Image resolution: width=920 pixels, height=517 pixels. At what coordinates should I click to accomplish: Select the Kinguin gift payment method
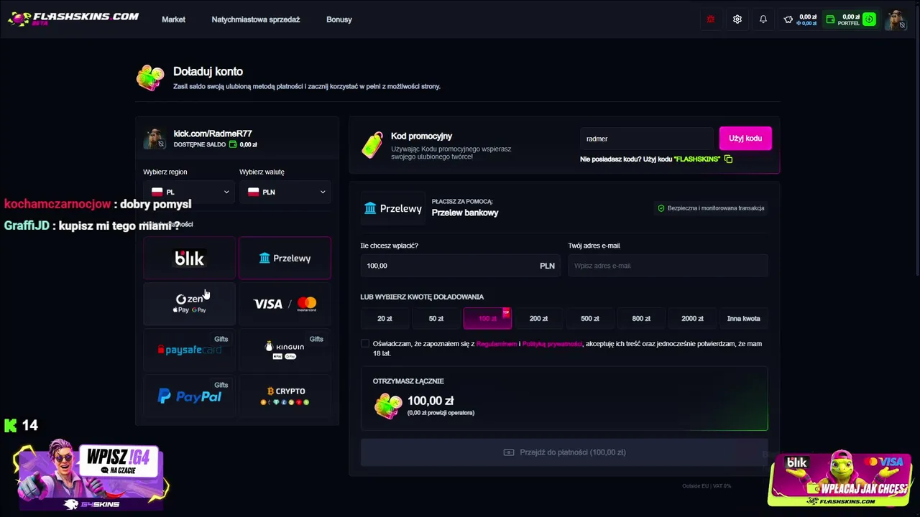coord(285,350)
